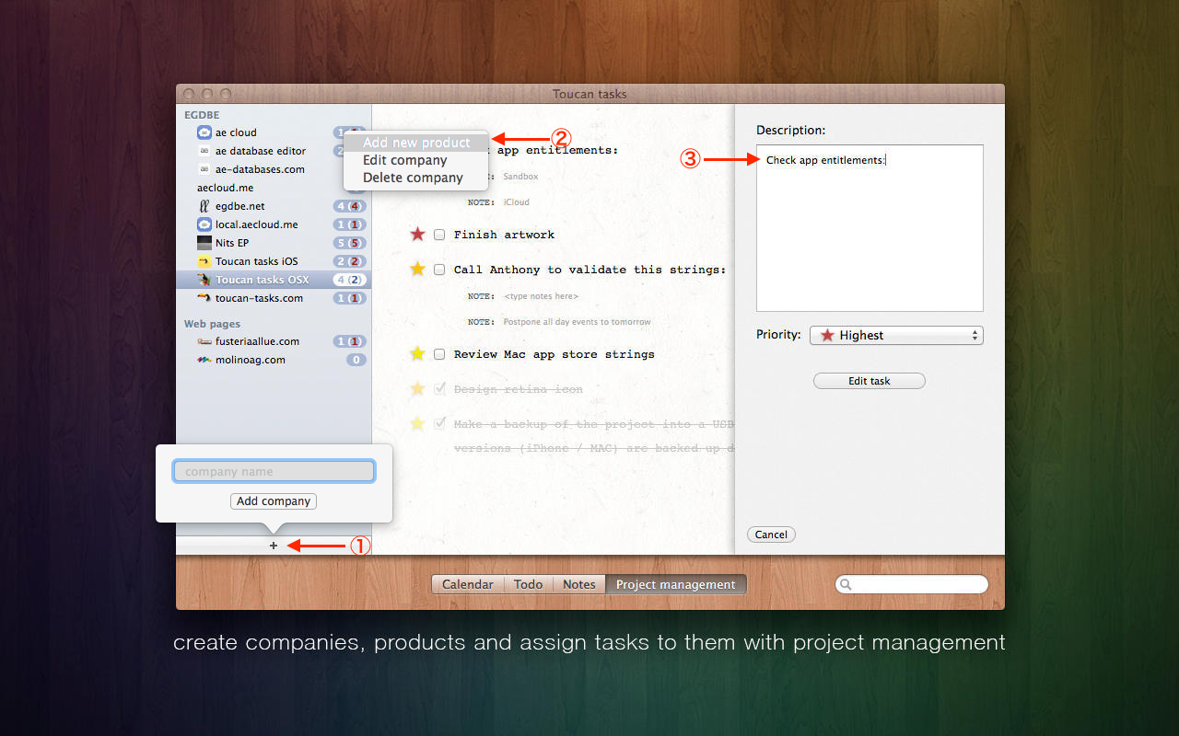Click the ae cloud product icon
Viewport: 1179px width, 736px height.
pyautogui.click(x=204, y=132)
